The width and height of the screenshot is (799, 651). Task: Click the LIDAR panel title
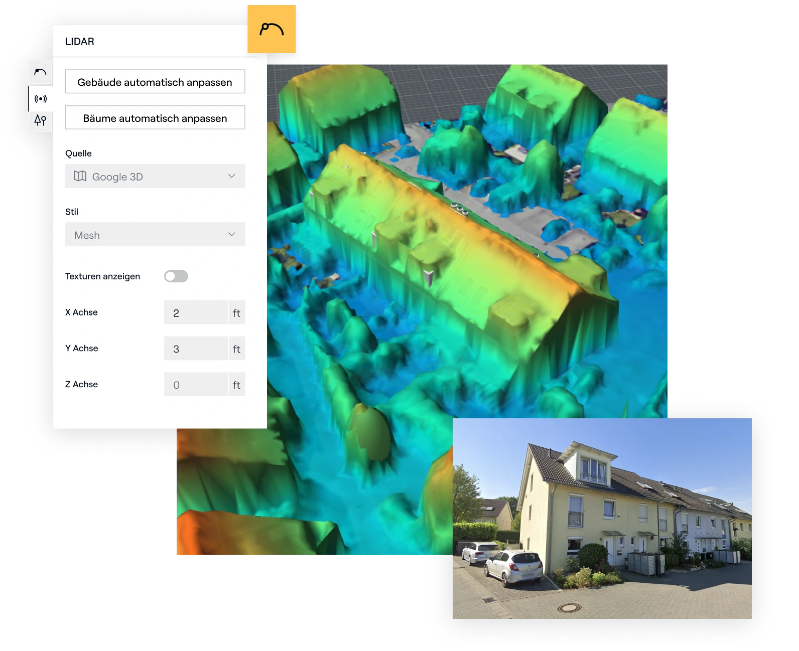tap(80, 42)
